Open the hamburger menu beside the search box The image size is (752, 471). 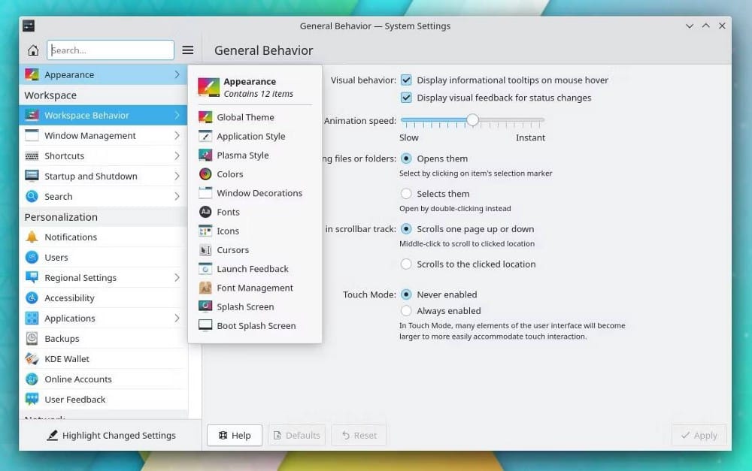click(187, 50)
